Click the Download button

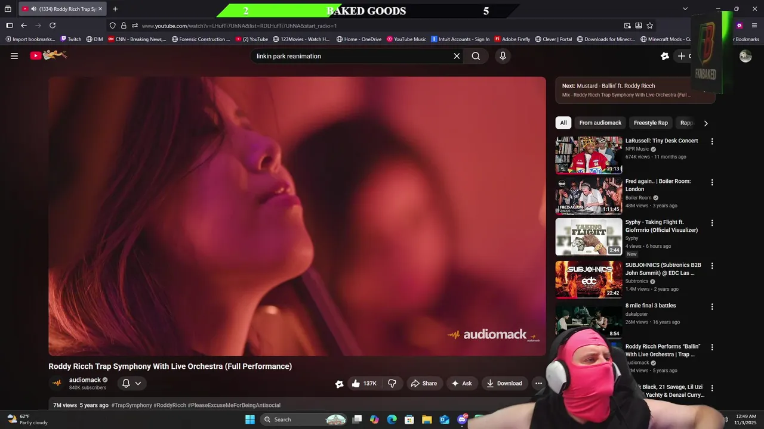(x=504, y=383)
